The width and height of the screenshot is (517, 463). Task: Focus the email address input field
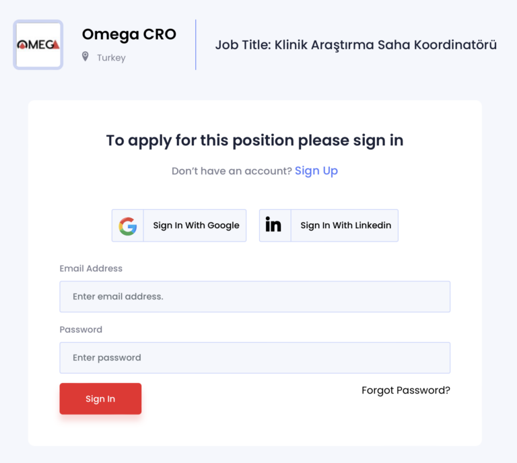254,297
